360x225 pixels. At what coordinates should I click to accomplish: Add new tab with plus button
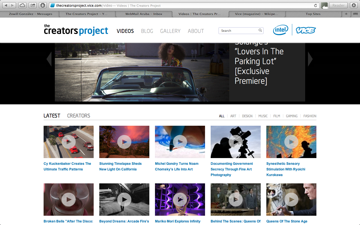[346, 14]
